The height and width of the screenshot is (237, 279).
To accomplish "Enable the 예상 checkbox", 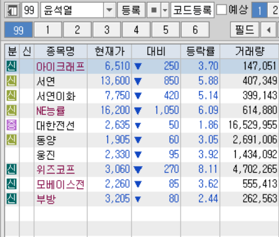I will (221, 10).
